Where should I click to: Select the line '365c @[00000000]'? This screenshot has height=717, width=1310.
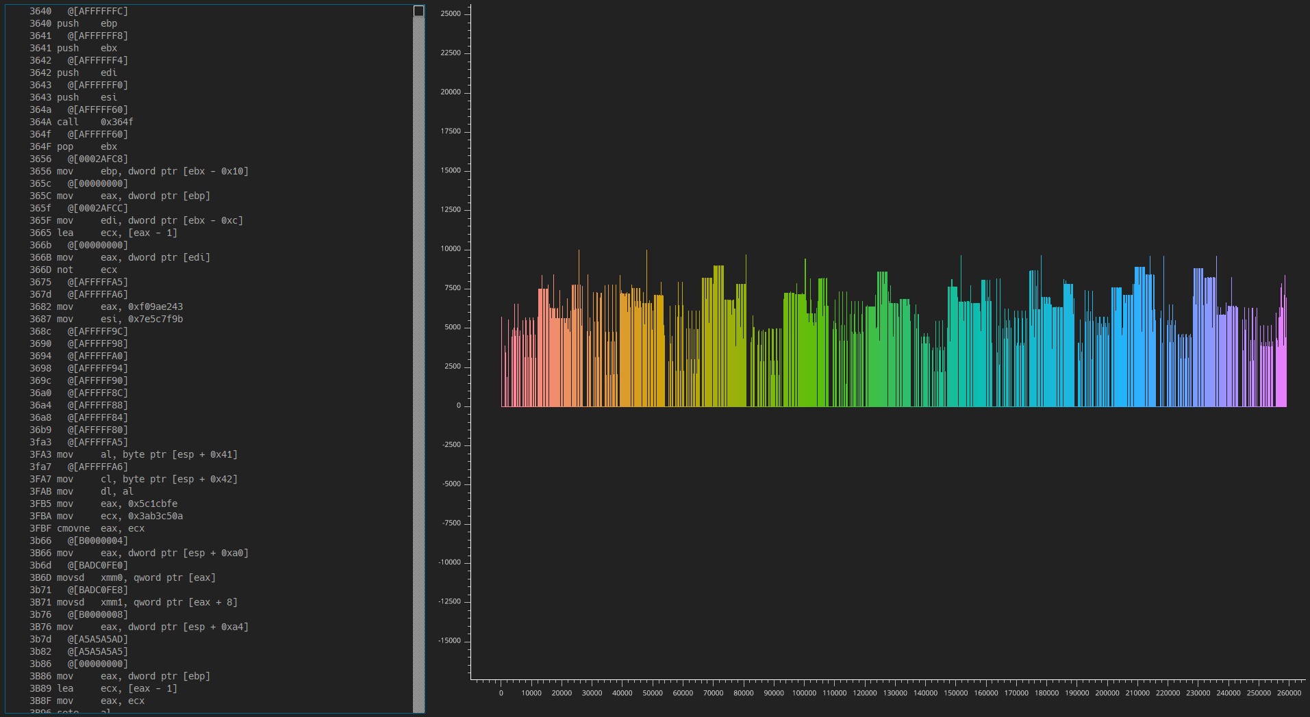click(x=209, y=183)
